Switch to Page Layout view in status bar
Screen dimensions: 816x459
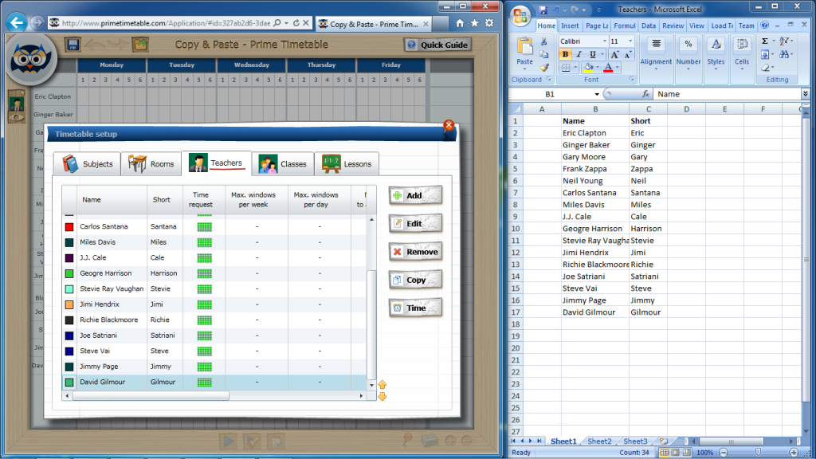click(x=676, y=453)
